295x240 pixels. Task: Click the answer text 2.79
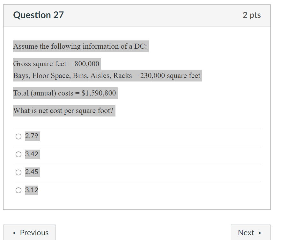click(x=31, y=136)
